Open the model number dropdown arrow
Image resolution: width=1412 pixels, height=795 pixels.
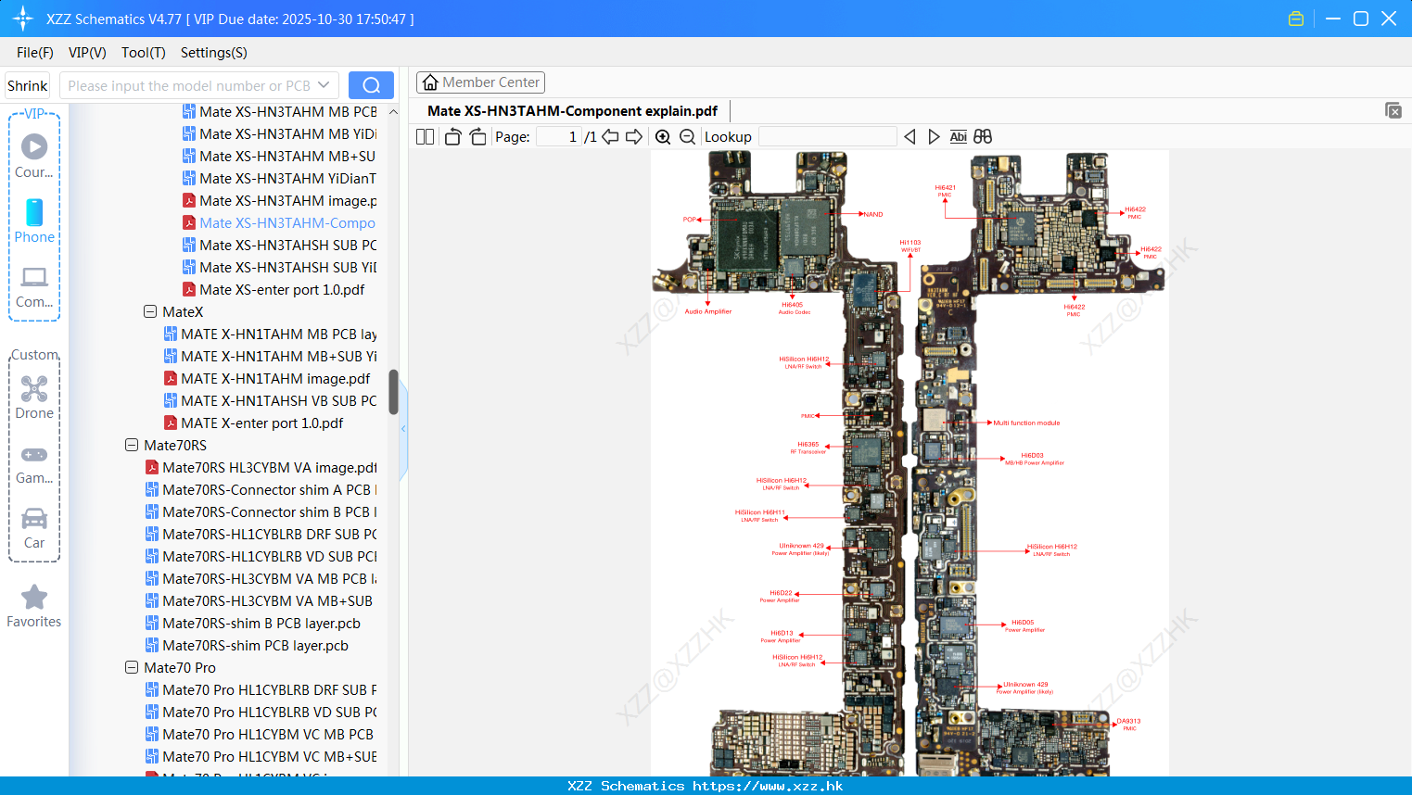pyautogui.click(x=324, y=85)
